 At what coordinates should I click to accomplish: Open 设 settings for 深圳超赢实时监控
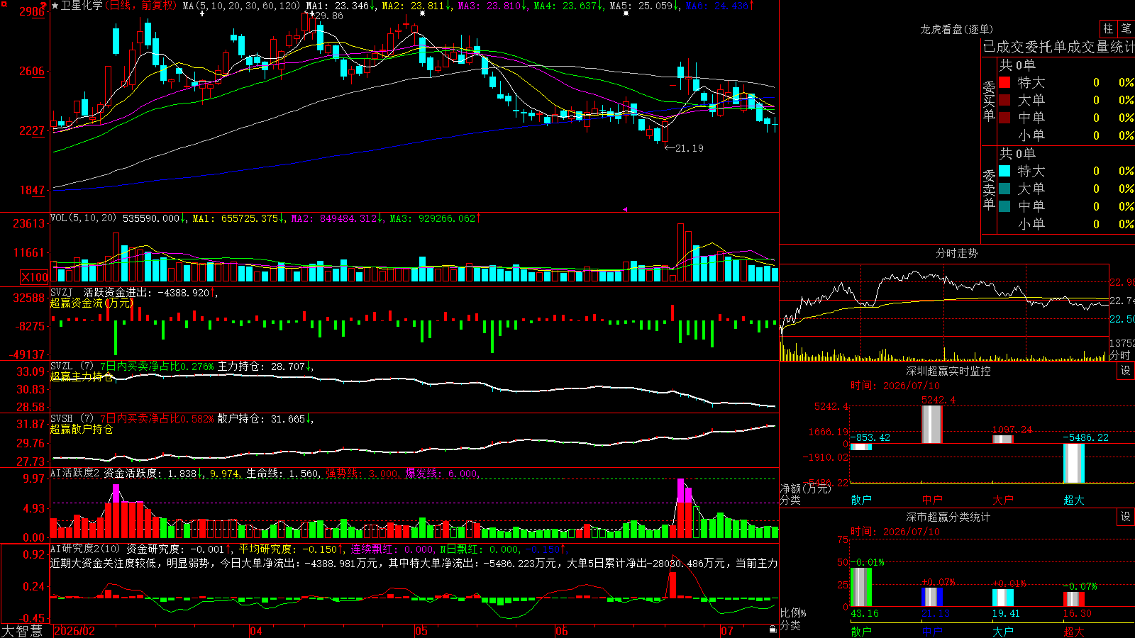pyautogui.click(x=1126, y=371)
